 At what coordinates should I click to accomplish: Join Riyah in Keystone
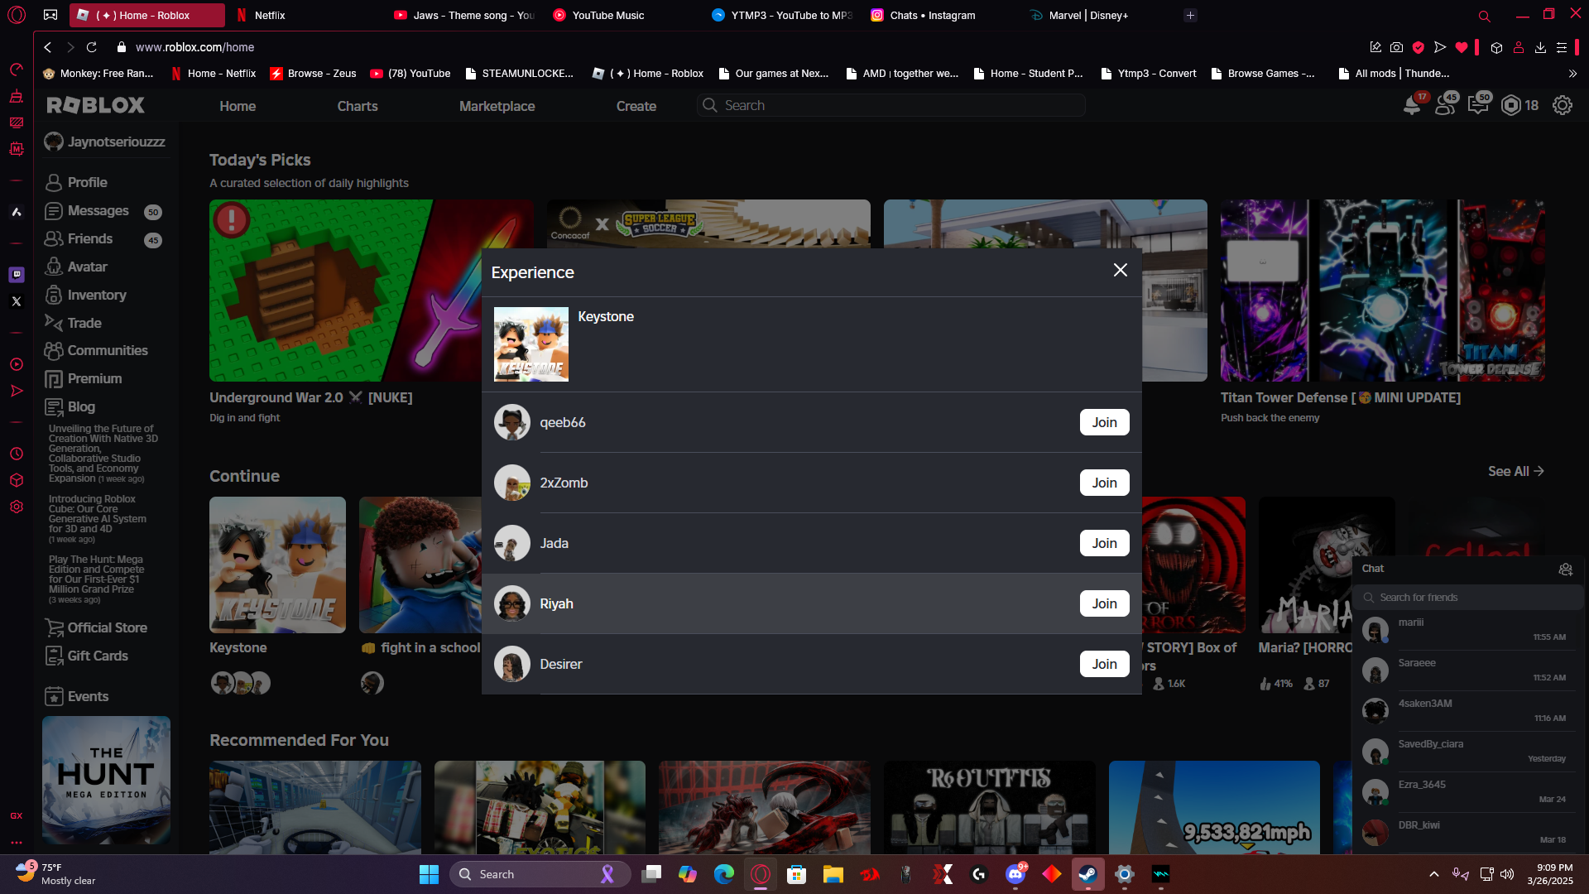click(1104, 603)
